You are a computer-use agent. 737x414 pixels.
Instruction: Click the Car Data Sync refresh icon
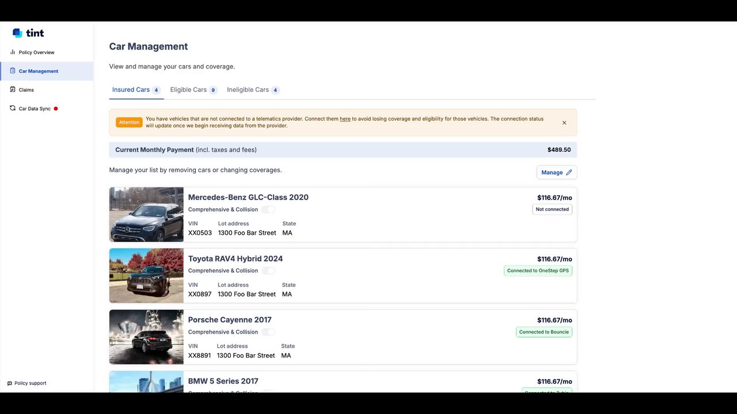[x=13, y=108]
